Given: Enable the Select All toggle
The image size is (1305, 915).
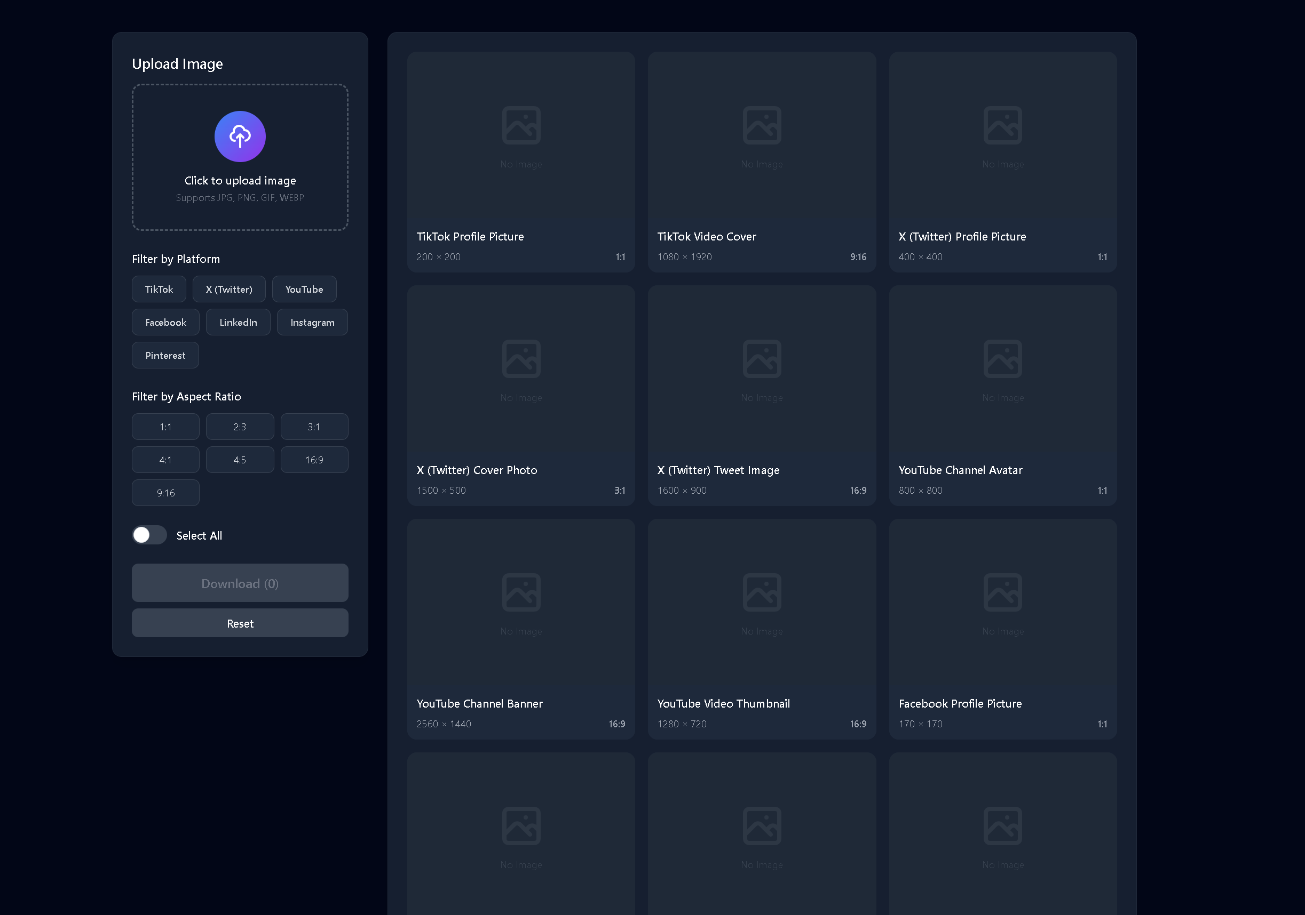Looking at the screenshot, I should (x=149, y=534).
